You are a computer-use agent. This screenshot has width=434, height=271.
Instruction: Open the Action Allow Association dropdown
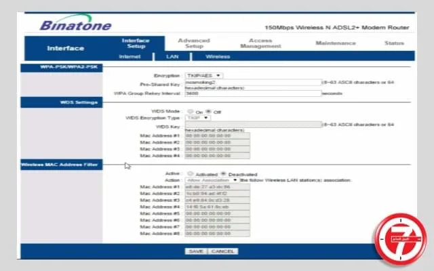212,180
